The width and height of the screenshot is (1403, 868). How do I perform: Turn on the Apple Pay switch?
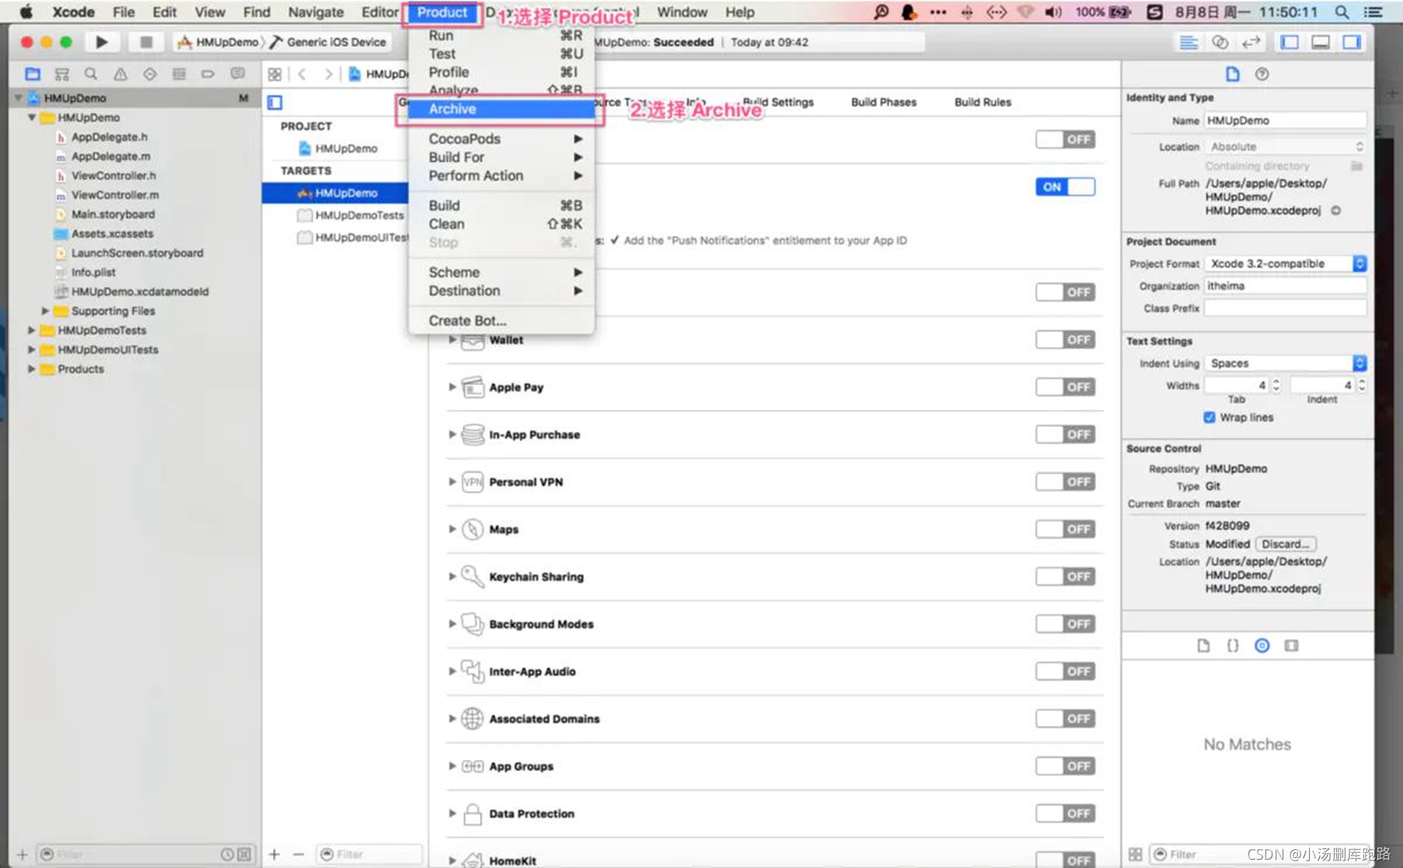(x=1064, y=387)
